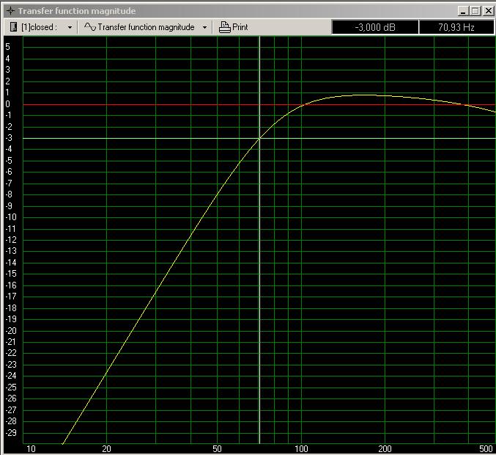496x455 pixels.
Task: Click the speaker box icon beside [1]closed
Action: (x=13, y=27)
